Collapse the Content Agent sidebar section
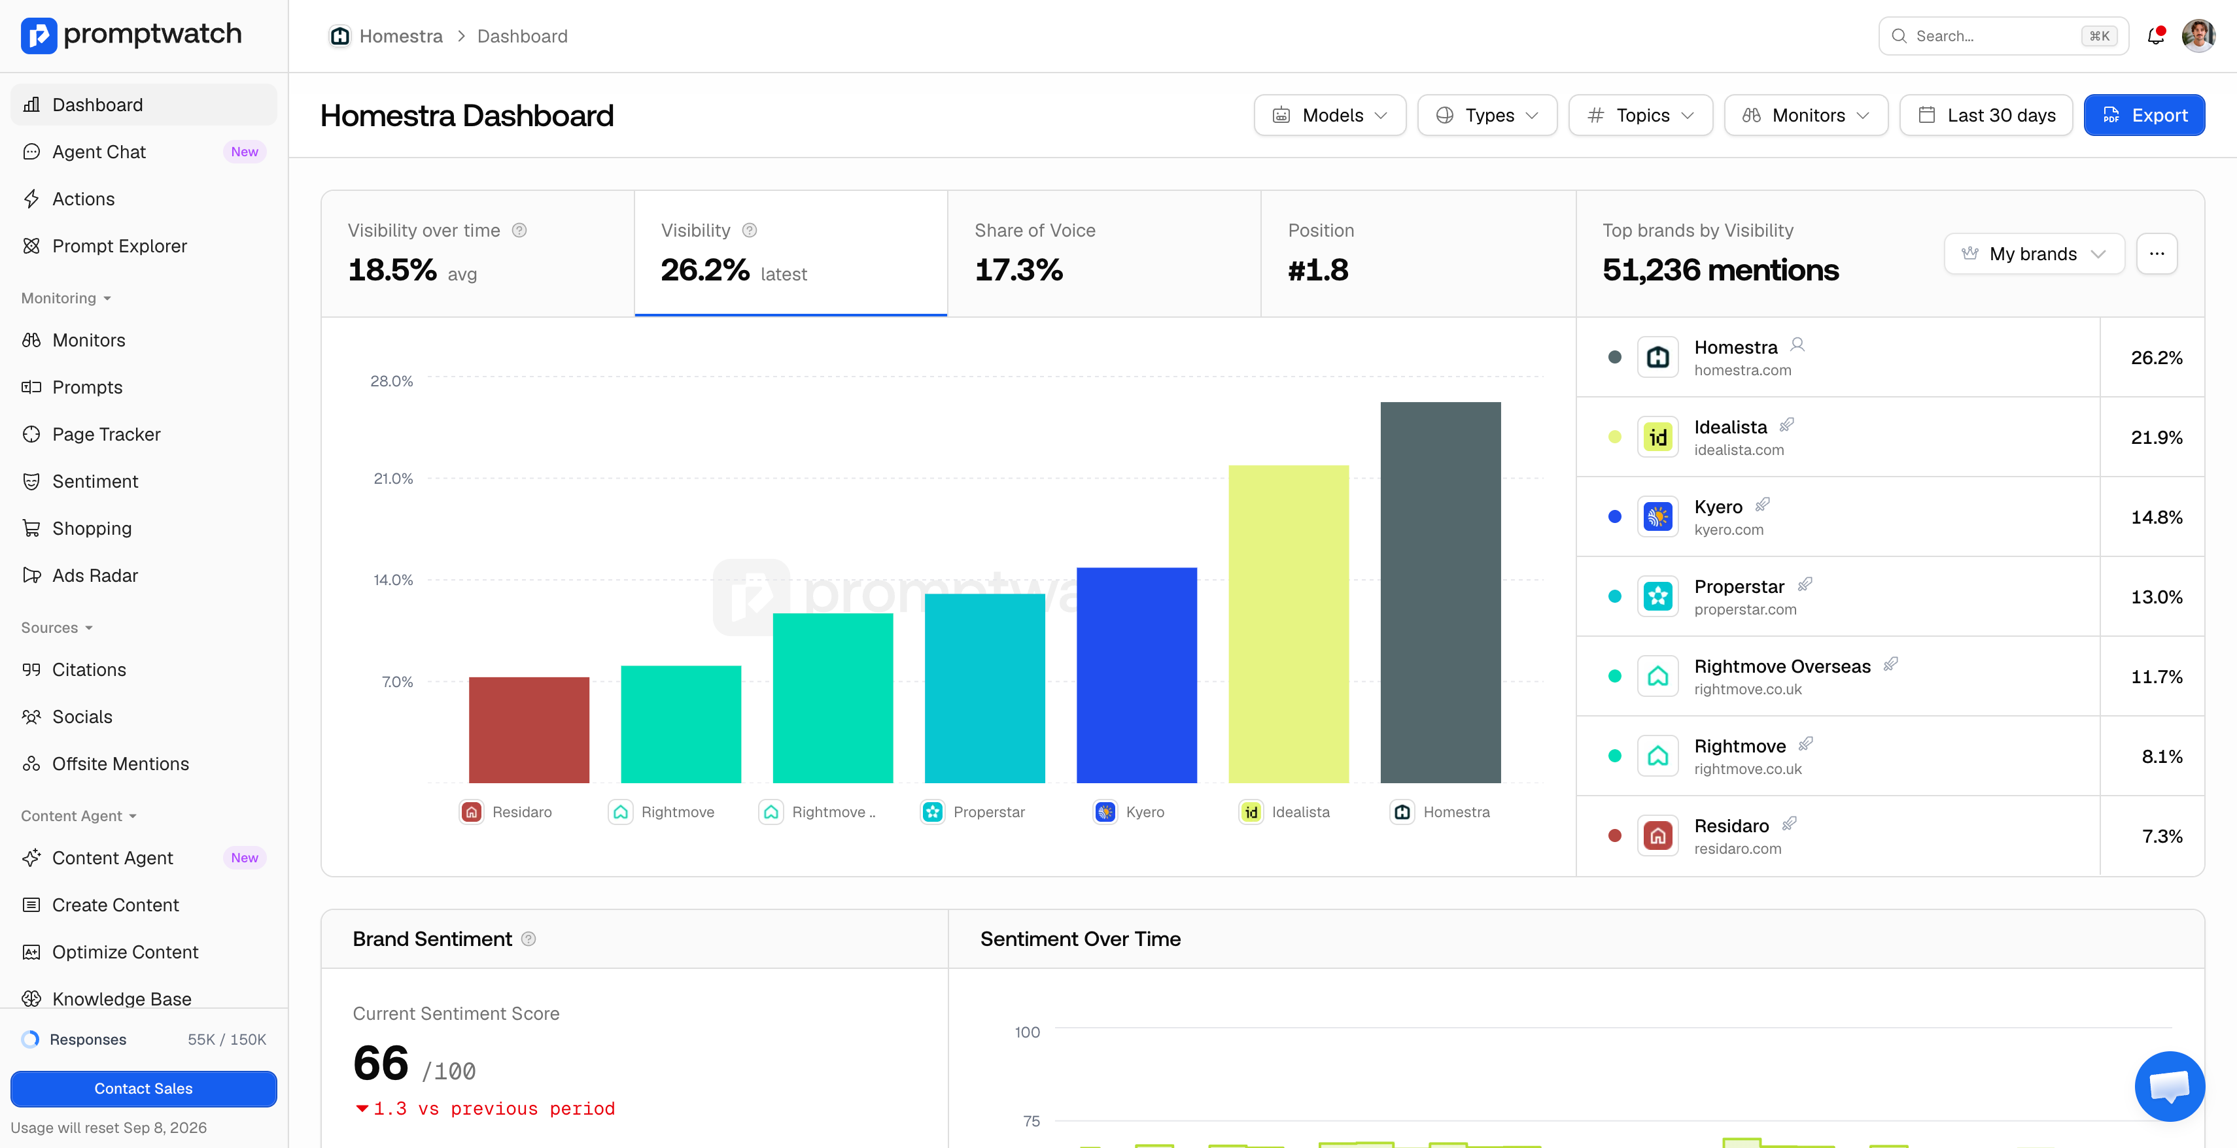 coord(78,816)
